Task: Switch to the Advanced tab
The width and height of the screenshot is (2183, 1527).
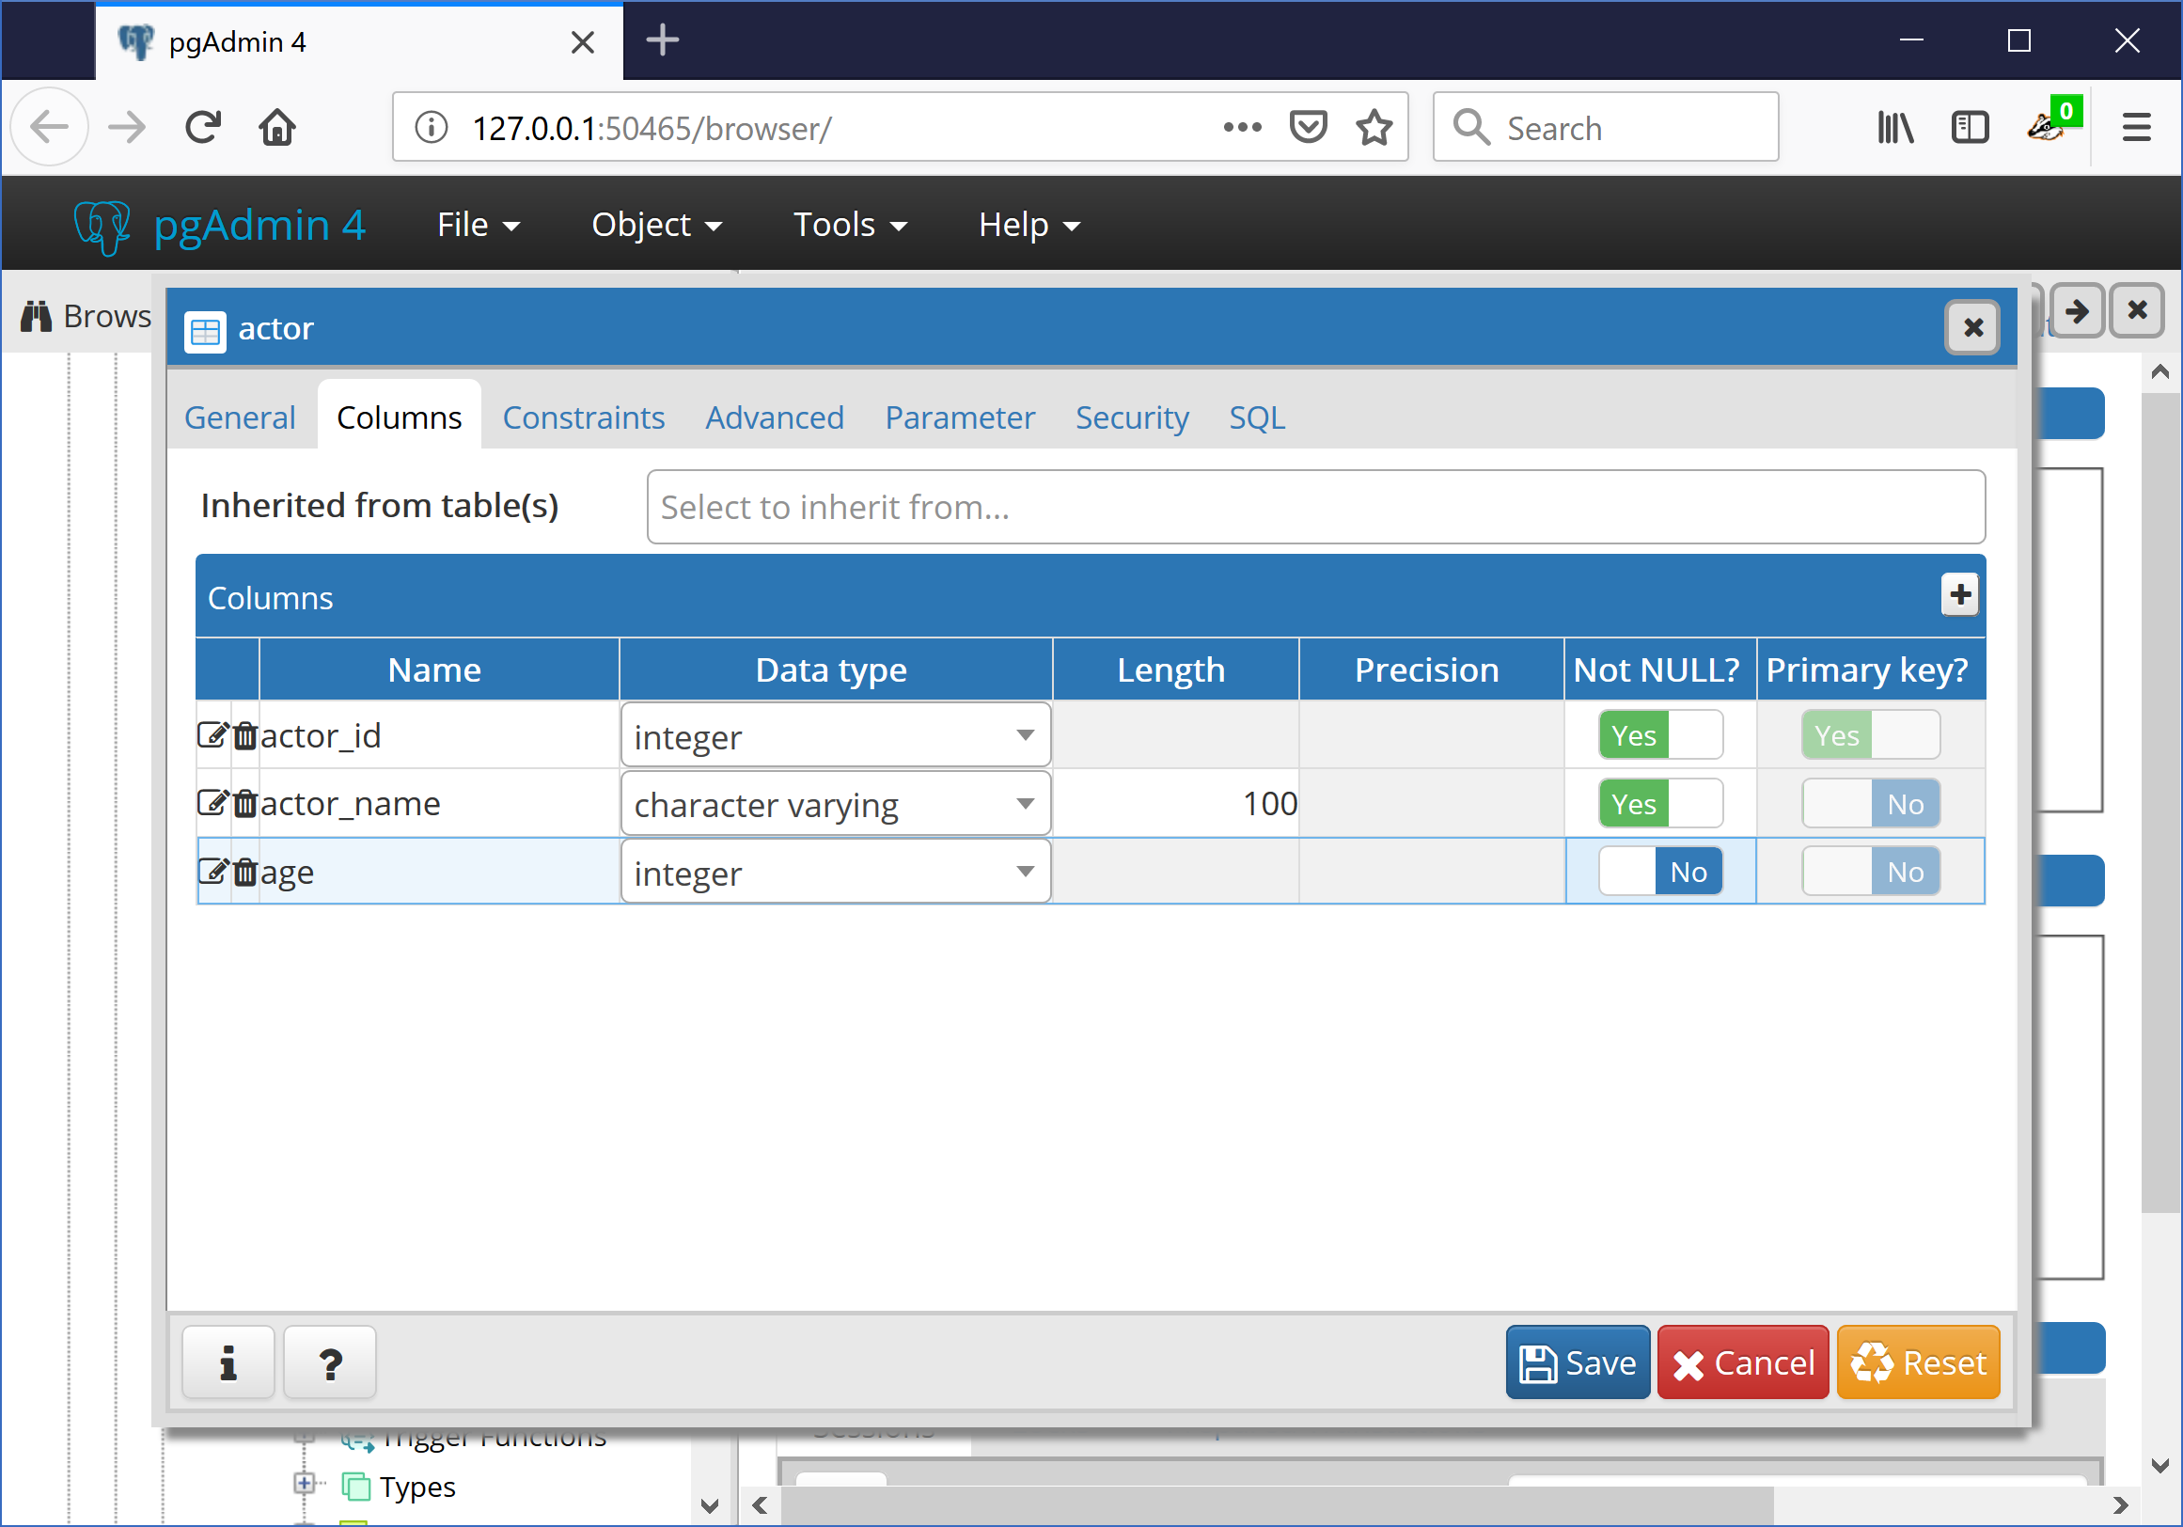Action: point(774,417)
